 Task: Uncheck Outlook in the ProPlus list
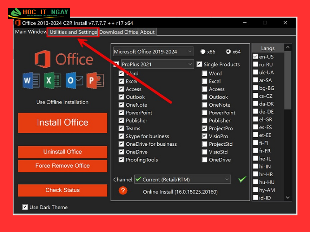click(x=121, y=97)
